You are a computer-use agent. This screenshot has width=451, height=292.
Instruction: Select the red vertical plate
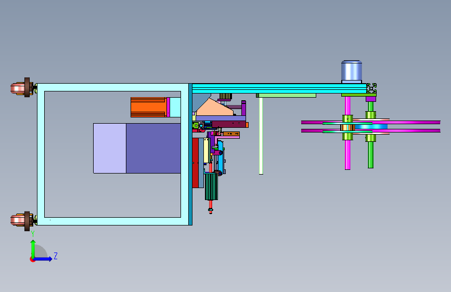pyautogui.click(x=195, y=163)
